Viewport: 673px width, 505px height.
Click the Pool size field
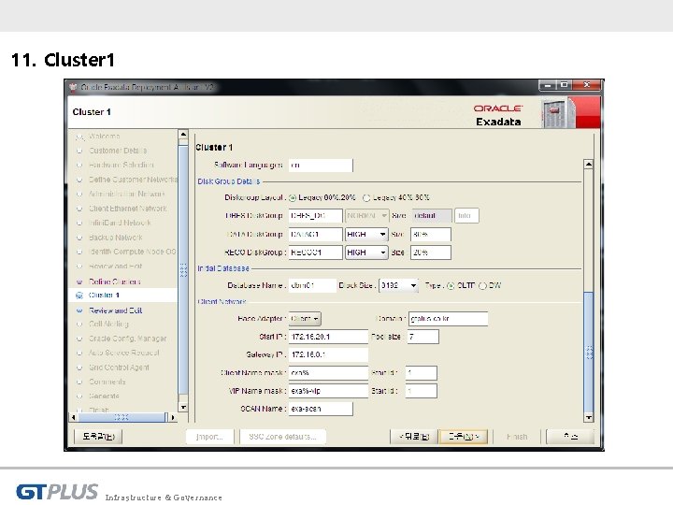(422, 337)
